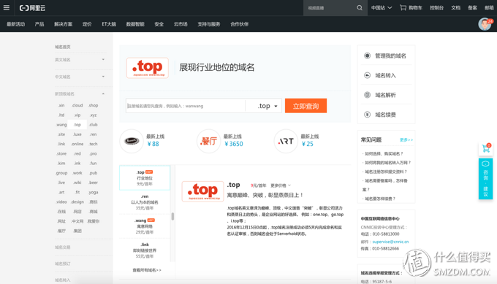The width and height of the screenshot is (497, 284).
Task: Click 文档 in top bar
Action: point(455,8)
